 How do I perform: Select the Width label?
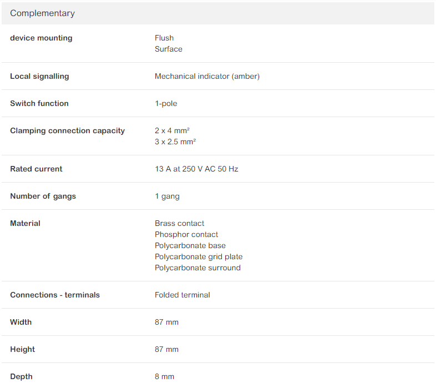pyautogui.click(x=21, y=322)
